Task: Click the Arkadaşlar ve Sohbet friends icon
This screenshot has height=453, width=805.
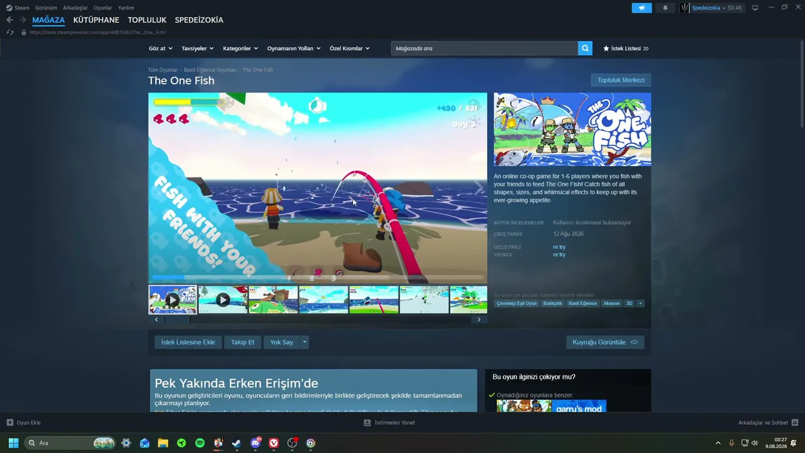Action: tap(795, 423)
